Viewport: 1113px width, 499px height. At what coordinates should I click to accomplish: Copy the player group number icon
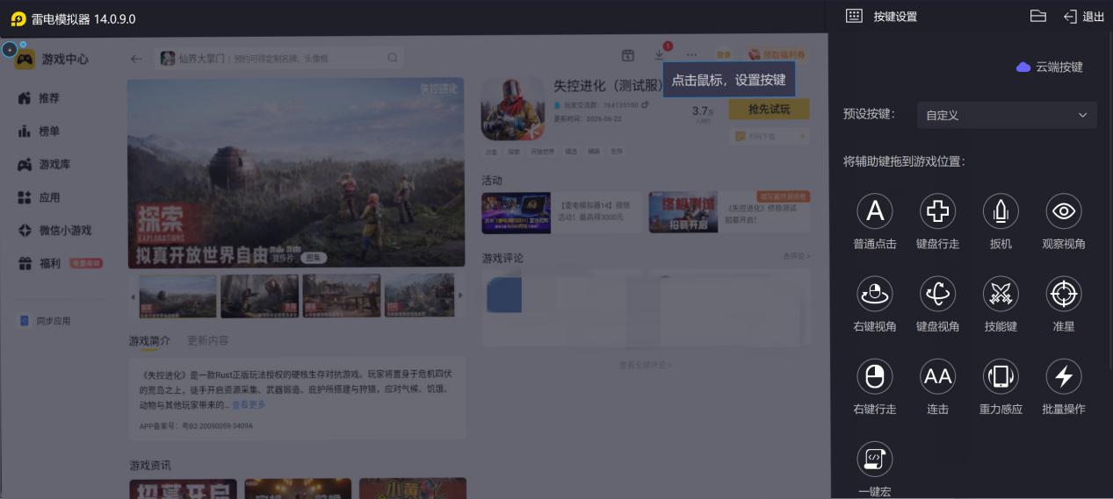[644, 105]
